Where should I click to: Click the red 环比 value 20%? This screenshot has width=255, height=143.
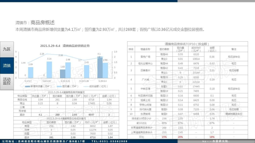(x=180, y=137)
